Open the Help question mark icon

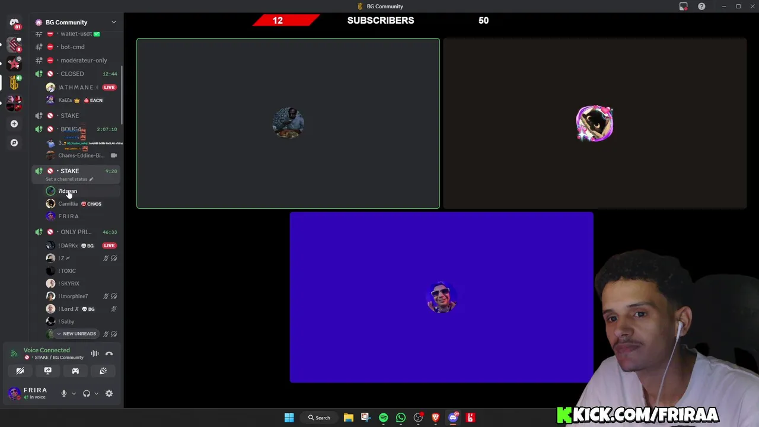coord(701,7)
